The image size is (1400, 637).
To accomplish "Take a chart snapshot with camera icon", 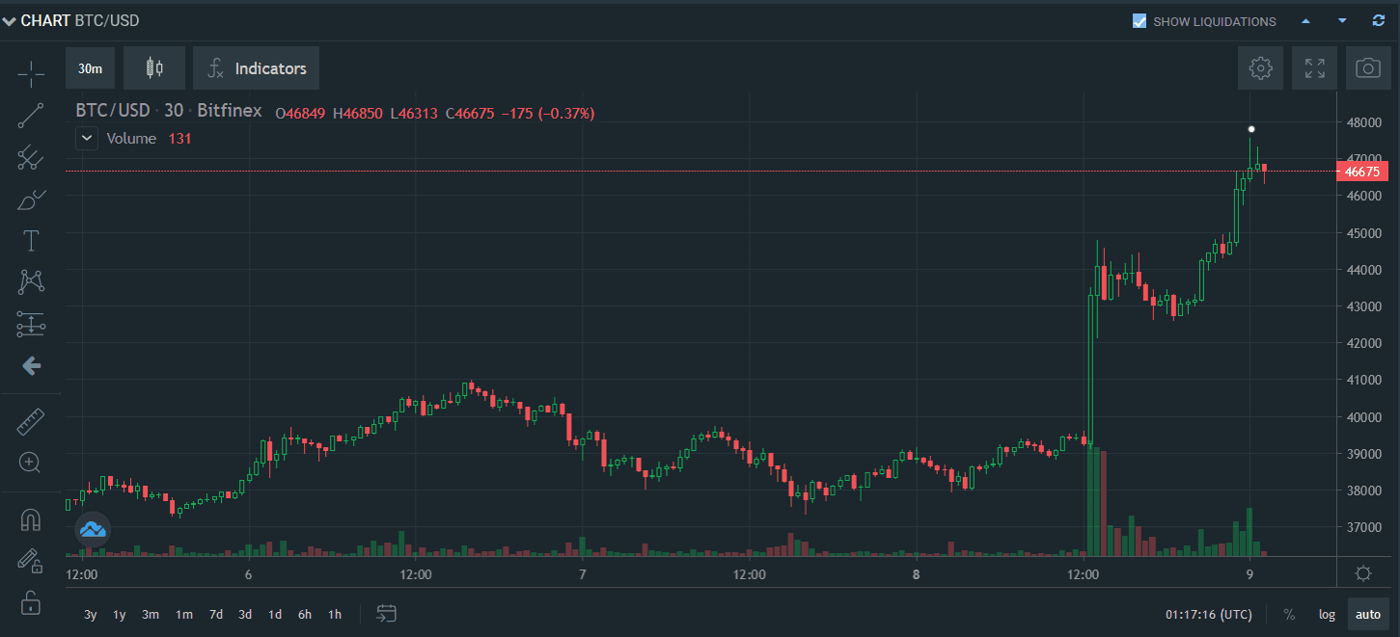I will click(x=1367, y=67).
